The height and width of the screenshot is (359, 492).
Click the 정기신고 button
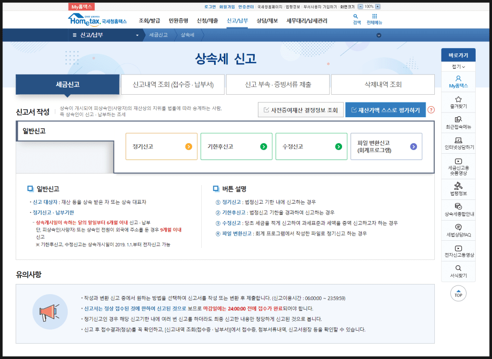click(161, 147)
